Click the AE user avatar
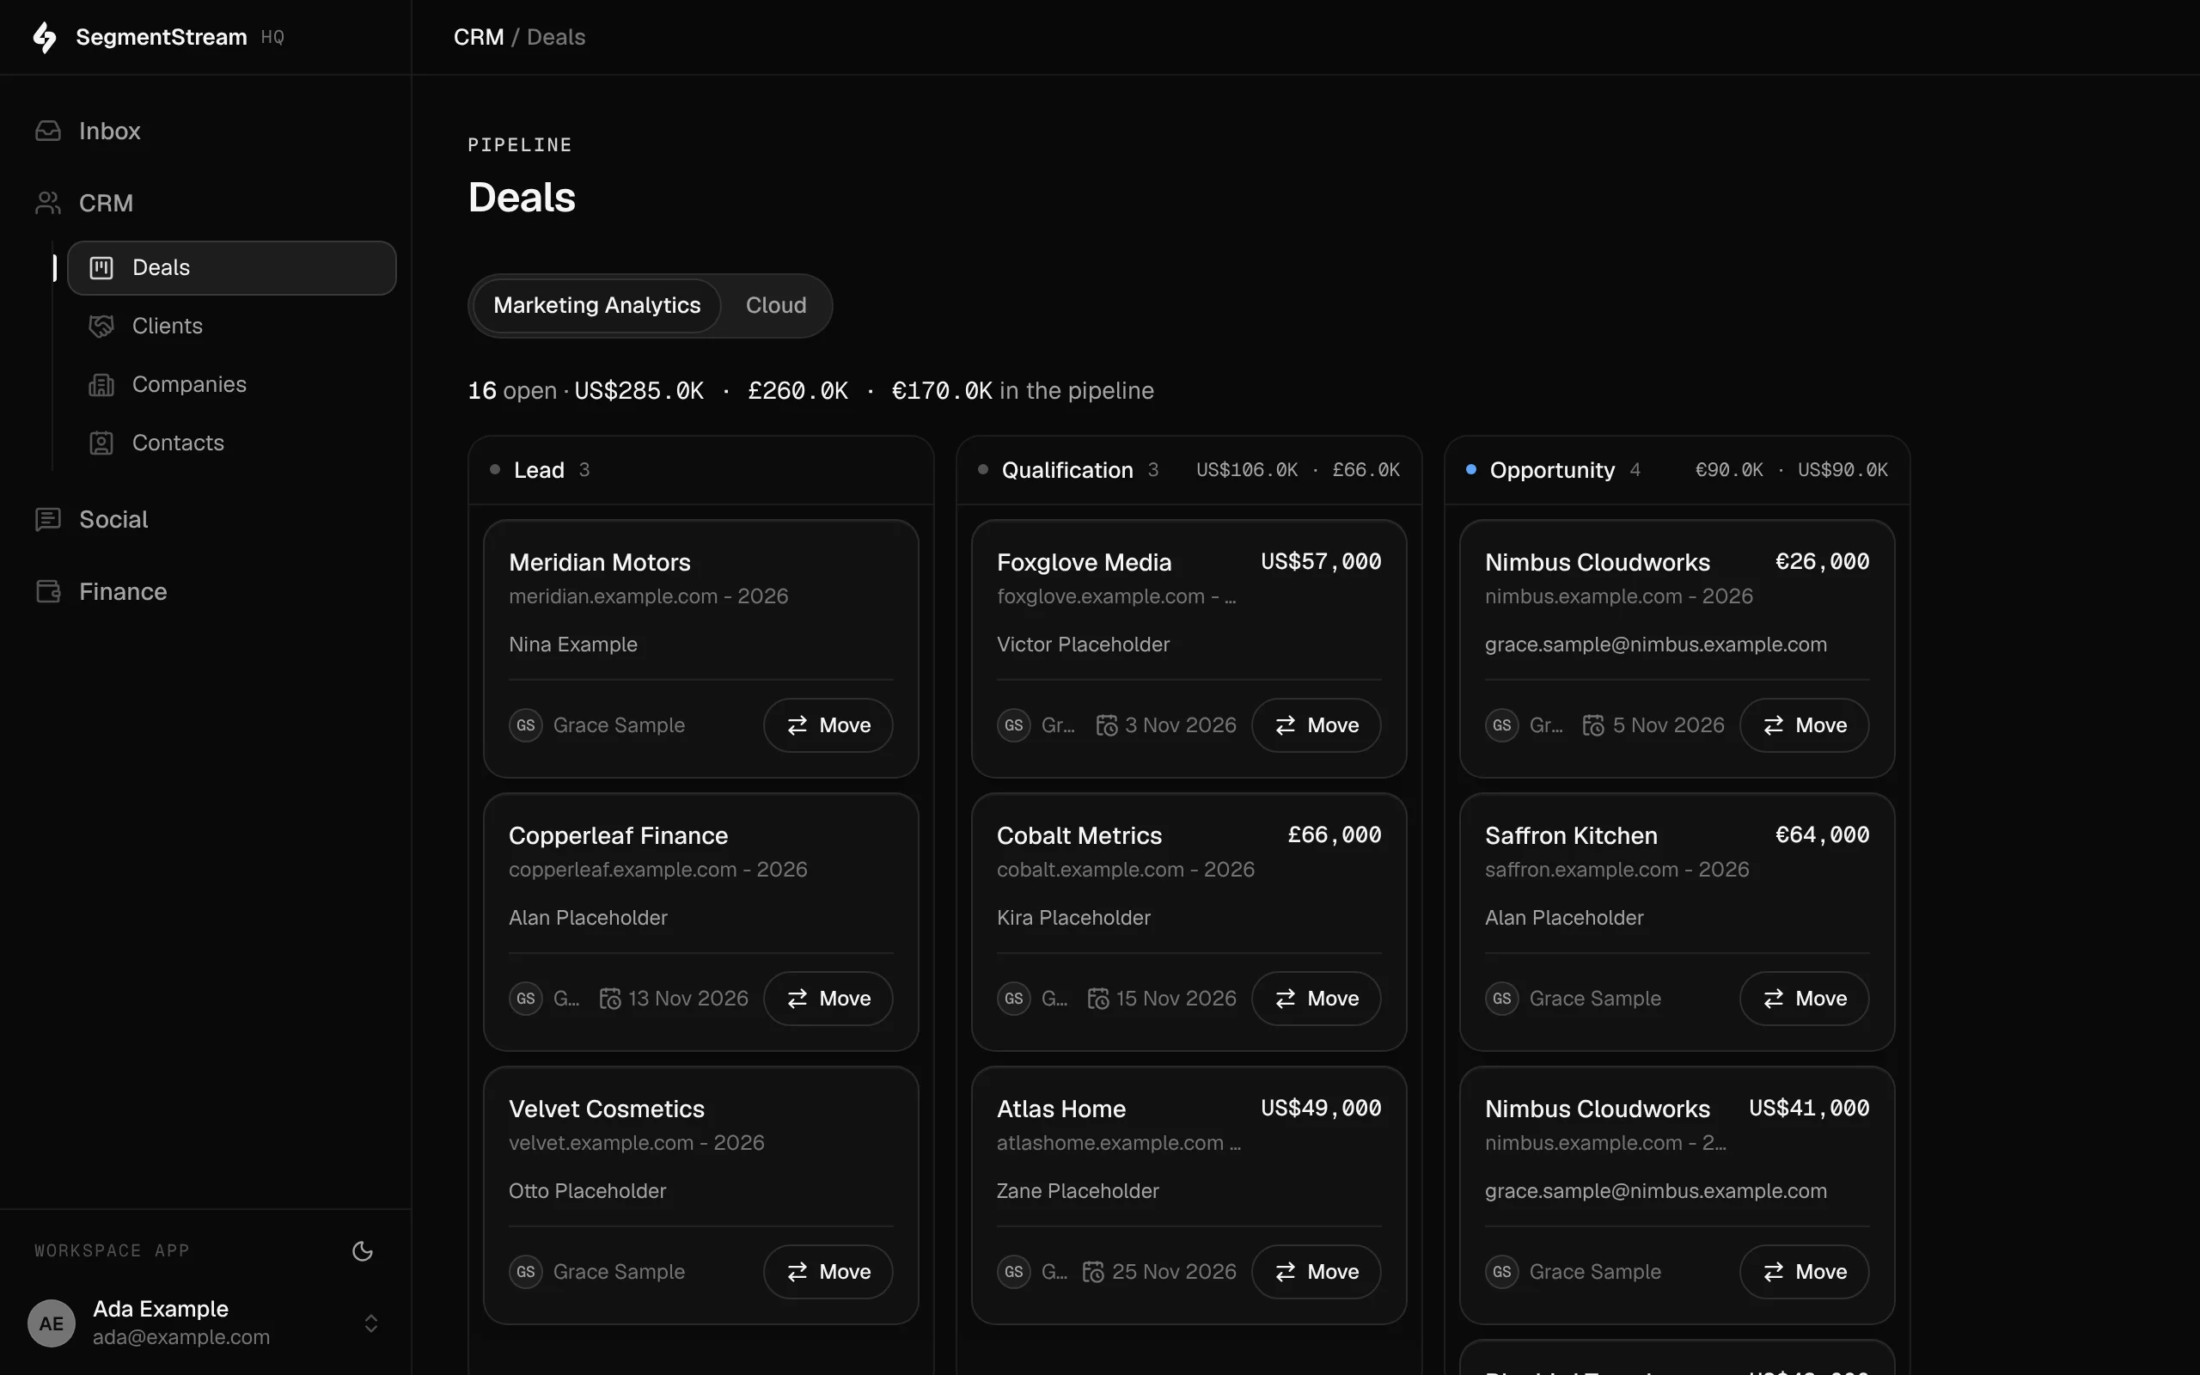The width and height of the screenshot is (2200, 1375). (x=52, y=1323)
